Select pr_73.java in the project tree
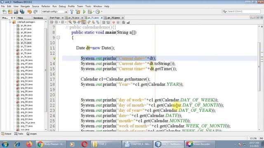Viewport: 264px width, 148px height. (x=26, y=50)
